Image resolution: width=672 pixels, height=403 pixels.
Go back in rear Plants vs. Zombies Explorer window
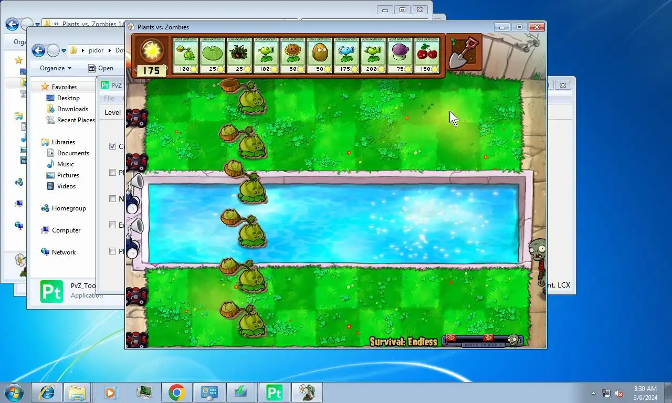[x=12, y=24]
